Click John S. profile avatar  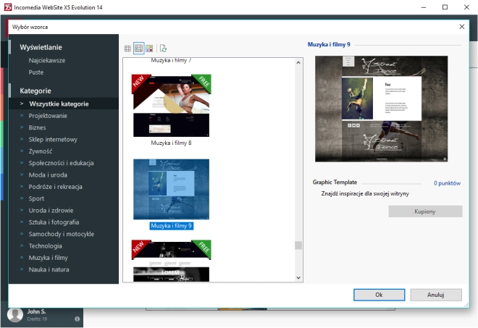(x=14, y=314)
